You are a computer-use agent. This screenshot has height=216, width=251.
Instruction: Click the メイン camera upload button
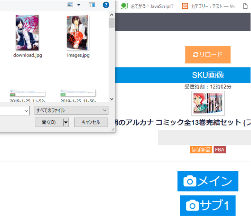pyautogui.click(x=208, y=181)
